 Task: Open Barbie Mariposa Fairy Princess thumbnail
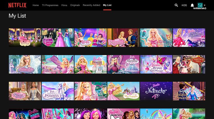[156, 64]
